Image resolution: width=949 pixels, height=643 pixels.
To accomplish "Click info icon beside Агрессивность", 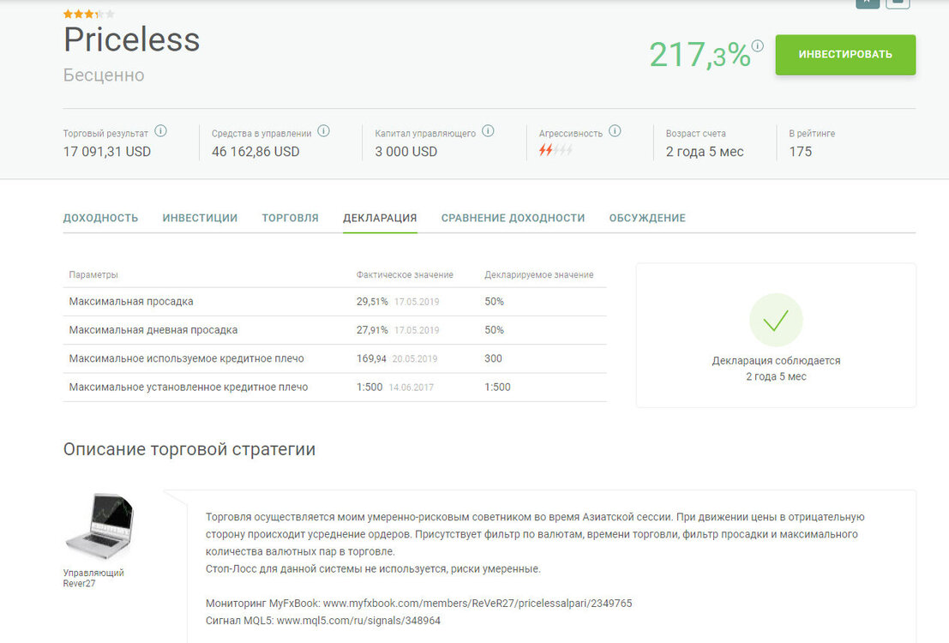I will click(615, 131).
